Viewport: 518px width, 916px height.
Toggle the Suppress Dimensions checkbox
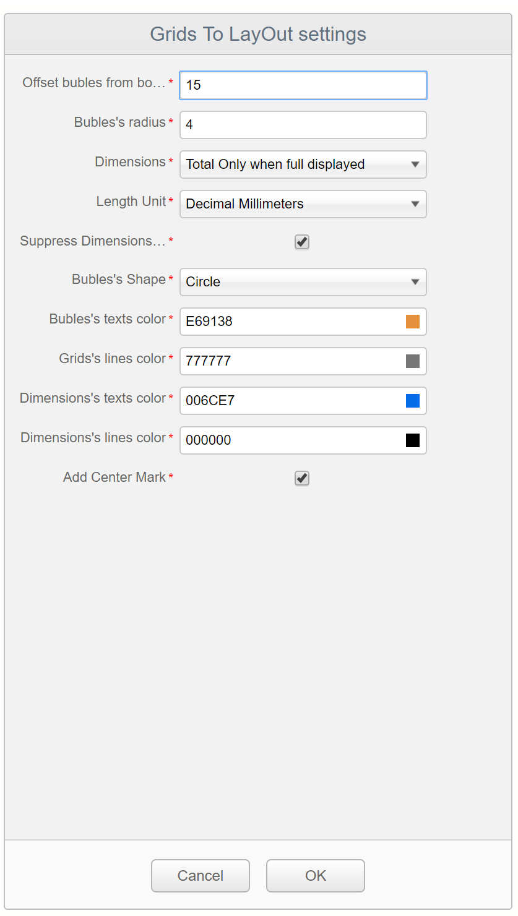coord(302,242)
